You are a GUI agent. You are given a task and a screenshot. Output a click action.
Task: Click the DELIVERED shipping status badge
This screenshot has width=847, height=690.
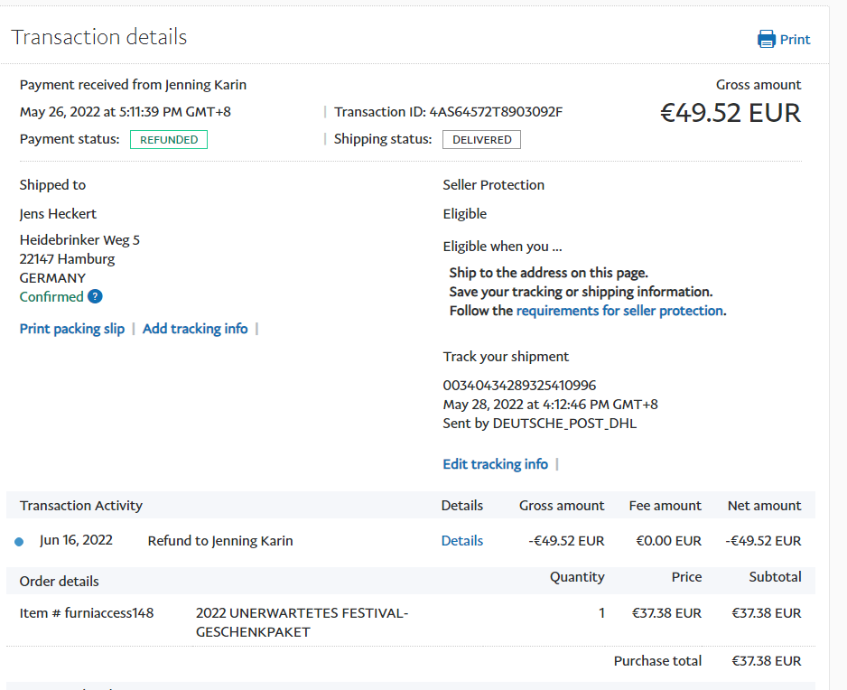coord(481,140)
